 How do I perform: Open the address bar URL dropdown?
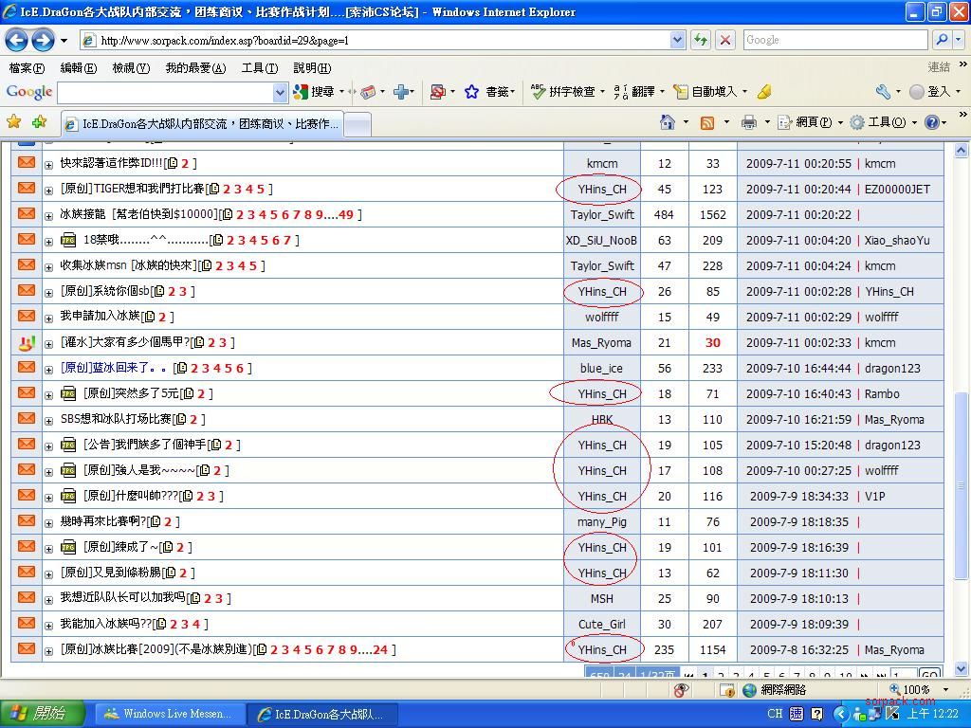tap(677, 40)
